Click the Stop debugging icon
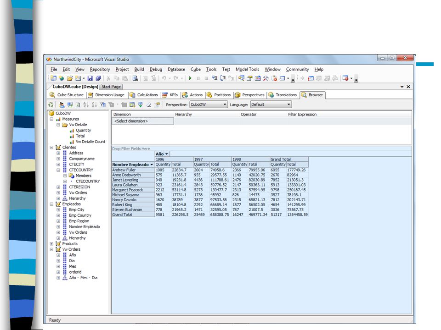Image resolution: width=441 pixels, height=330 pixels. tap(206, 78)
